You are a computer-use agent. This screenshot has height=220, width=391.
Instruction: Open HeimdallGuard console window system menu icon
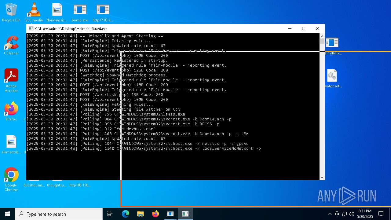[x=31, y=28]
